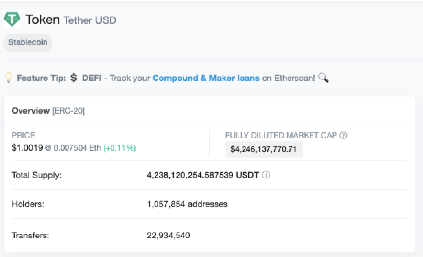423x257 pixels.
Task: Click the $1.0019 price value
Action: click(x=27, y=148)
